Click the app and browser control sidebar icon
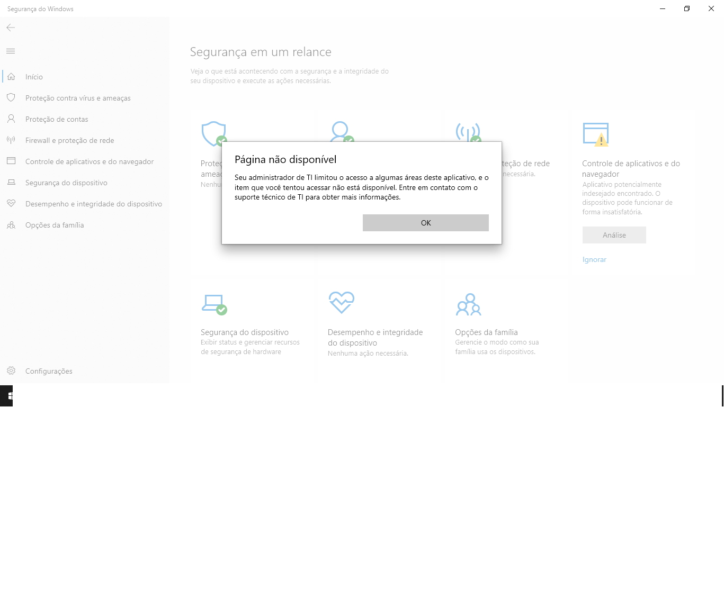 tap(11, 161)
